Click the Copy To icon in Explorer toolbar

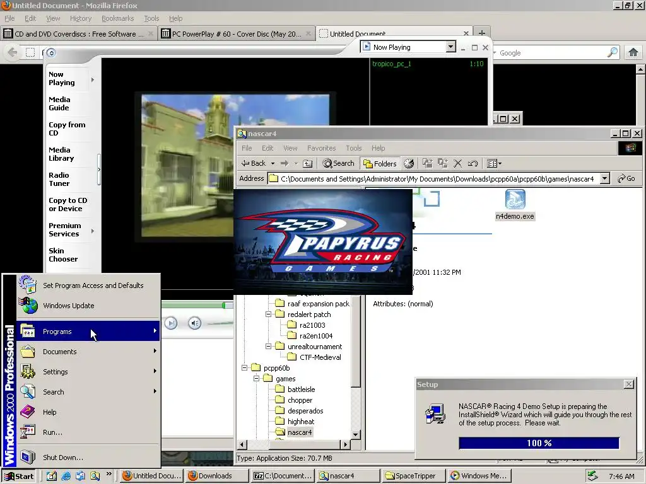point(443,163)
